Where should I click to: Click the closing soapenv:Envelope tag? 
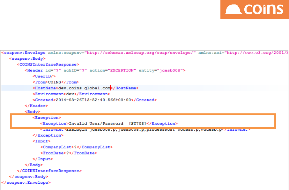click(26, 182)
